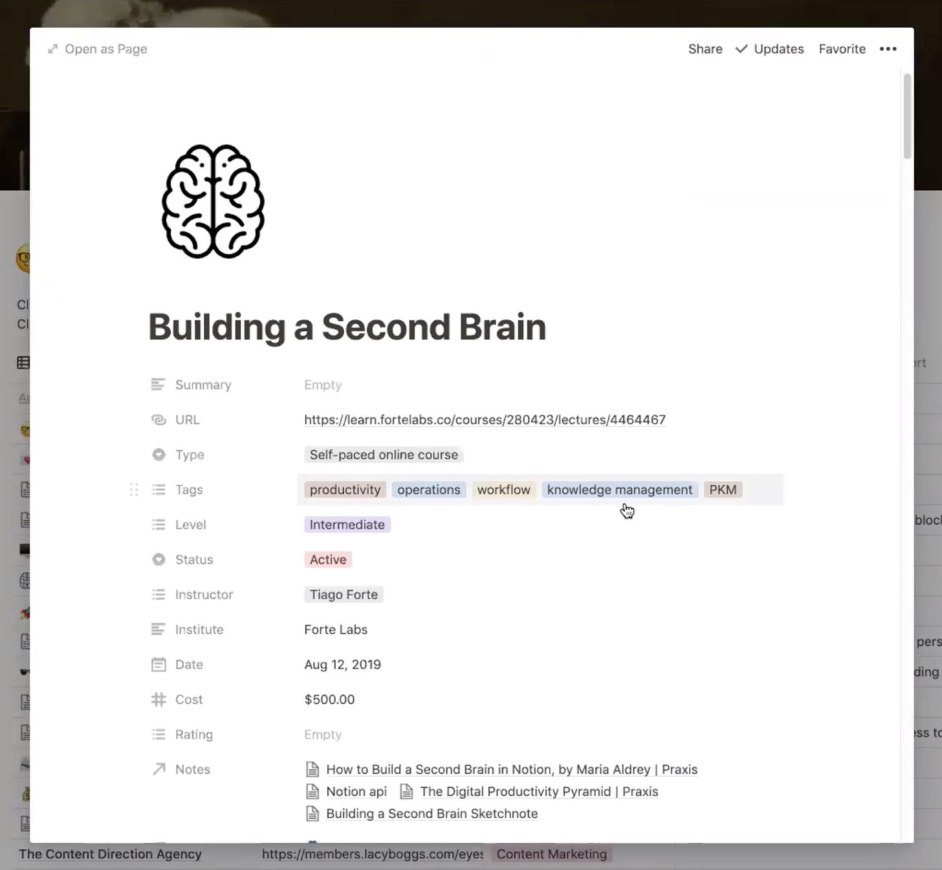Click the Date property label
The width and height of the screenshot is (942, 870).
pyautogui.click(x=189, y=664)
